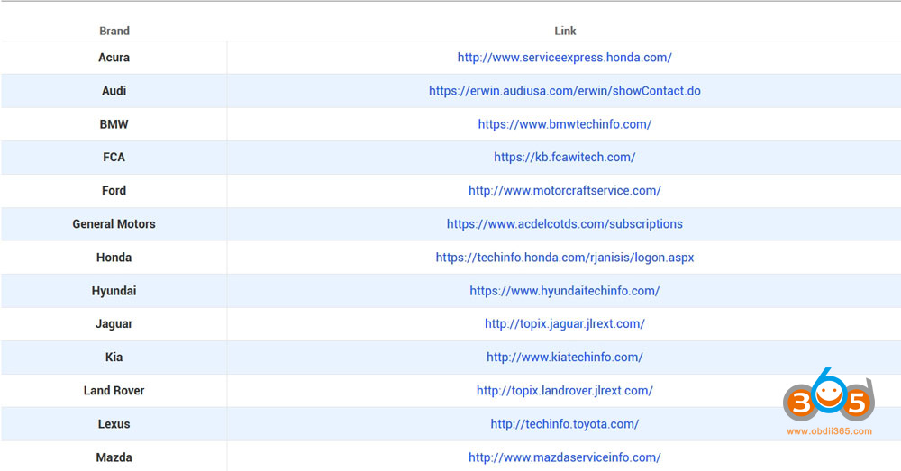Open the Honda techinfo logon link
This screenshot has height=471, width=901.
pos(564,258)
